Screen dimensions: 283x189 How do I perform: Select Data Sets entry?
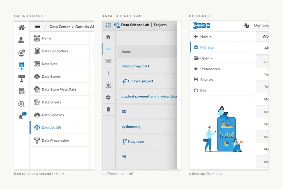59,64
